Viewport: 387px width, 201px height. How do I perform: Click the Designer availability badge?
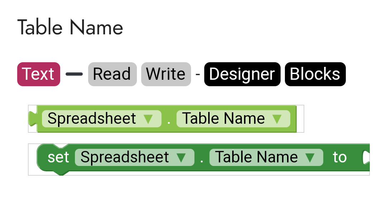click(x=242, y=74)
